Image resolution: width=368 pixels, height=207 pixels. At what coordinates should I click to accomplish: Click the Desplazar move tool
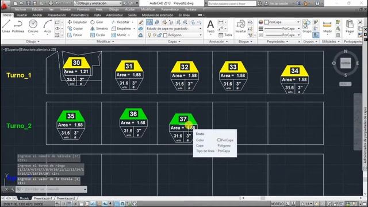77,22
